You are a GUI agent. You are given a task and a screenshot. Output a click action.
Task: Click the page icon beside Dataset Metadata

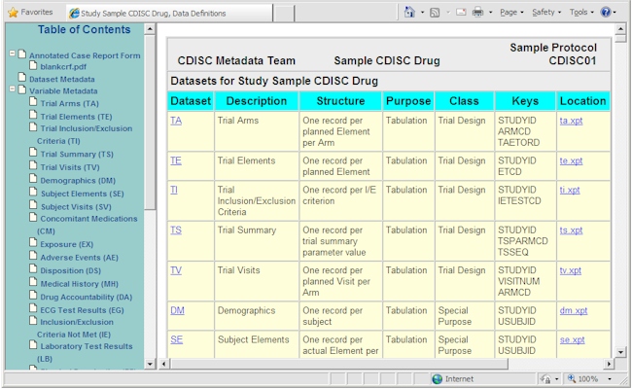click(x=22, y=77)
